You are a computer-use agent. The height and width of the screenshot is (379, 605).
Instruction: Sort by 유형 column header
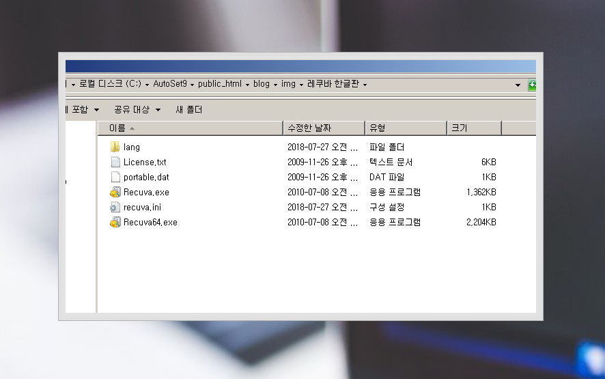point(406,128)
